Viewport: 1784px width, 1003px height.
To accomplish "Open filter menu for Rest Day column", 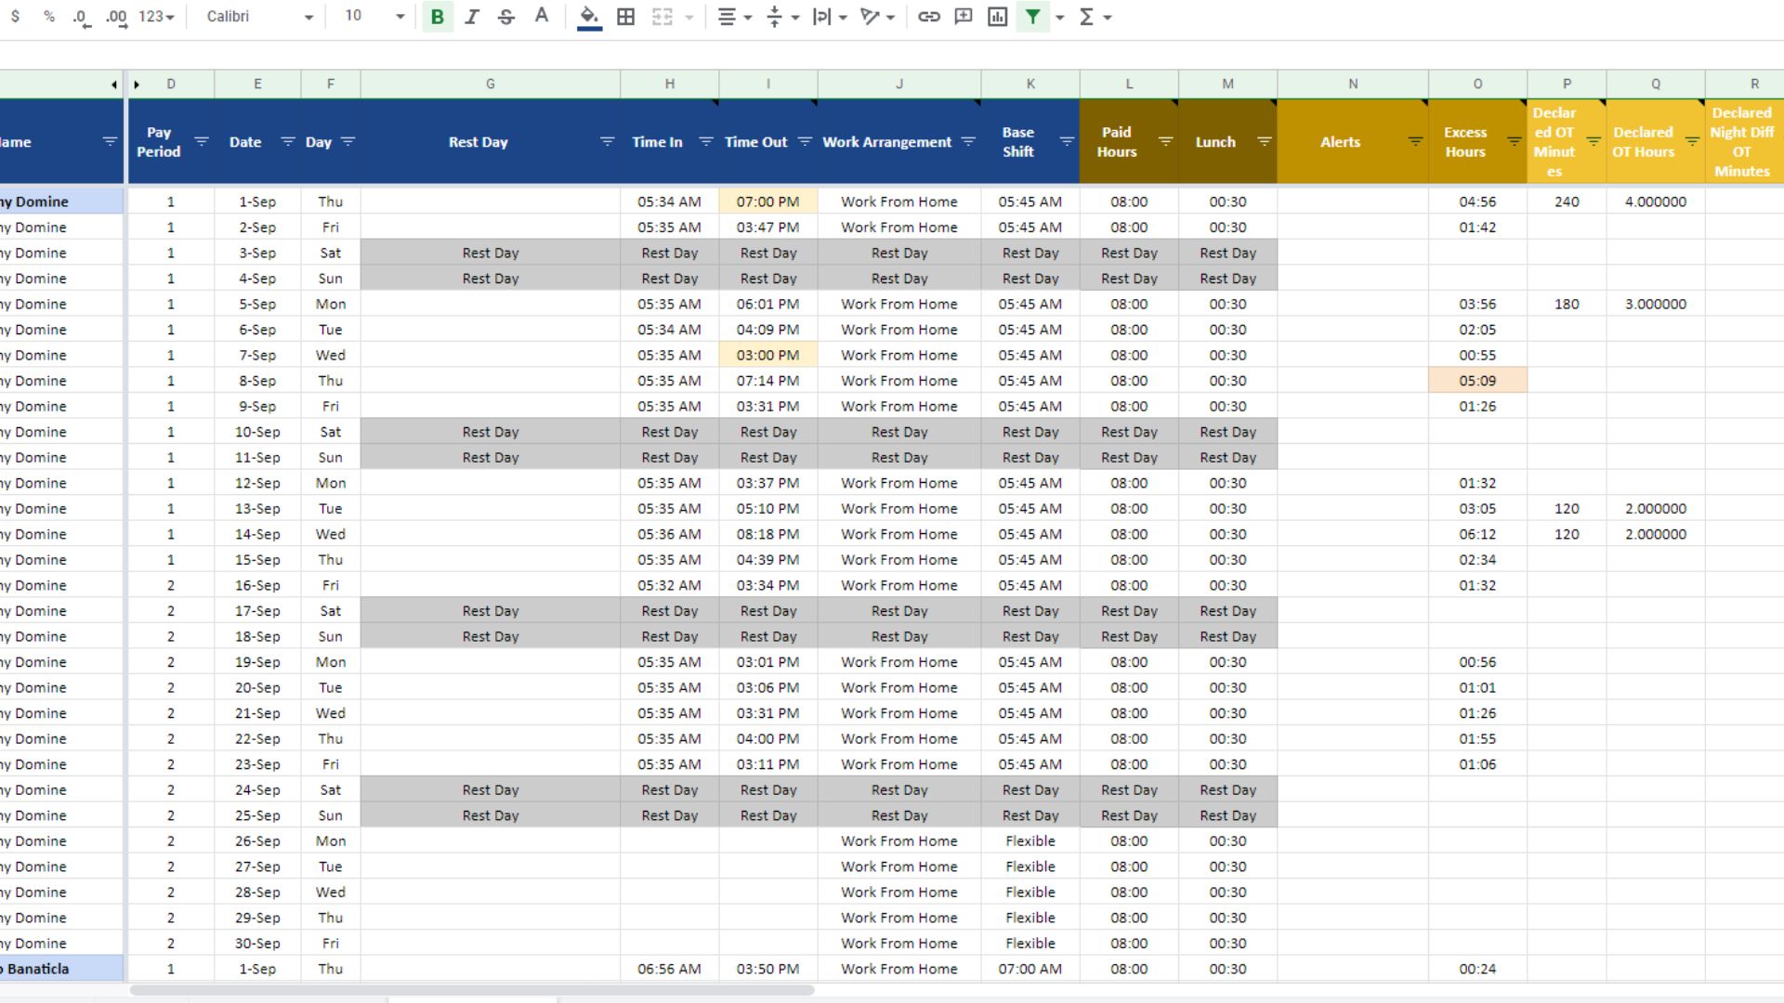I will pyautogui.click(x=607, y=142).
